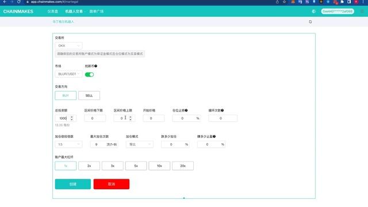Click the help icon next to 仓位止损
The height and width of the screenshot is (207, 368).
(186, 110)
